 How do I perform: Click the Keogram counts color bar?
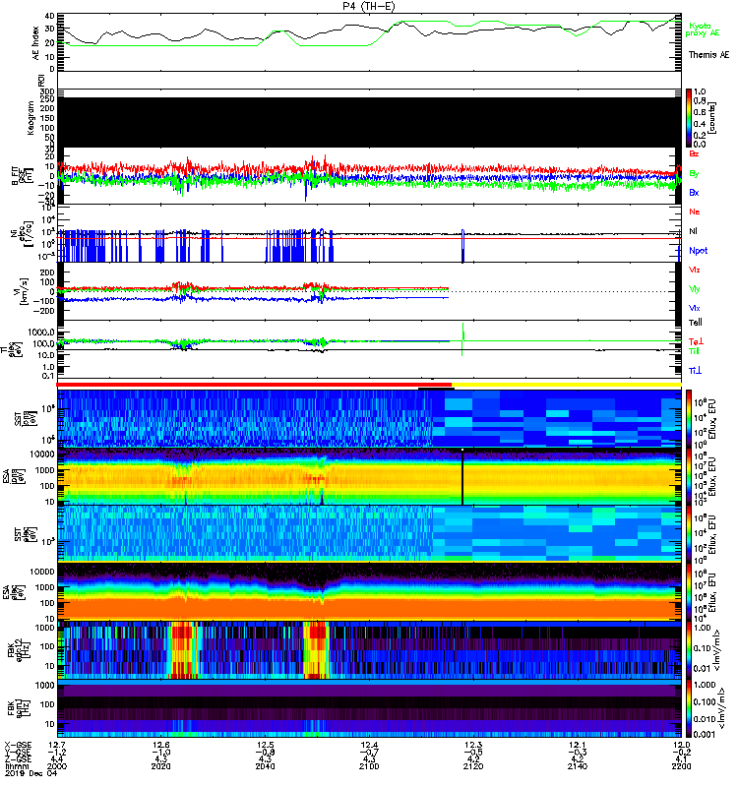point(689,118)
